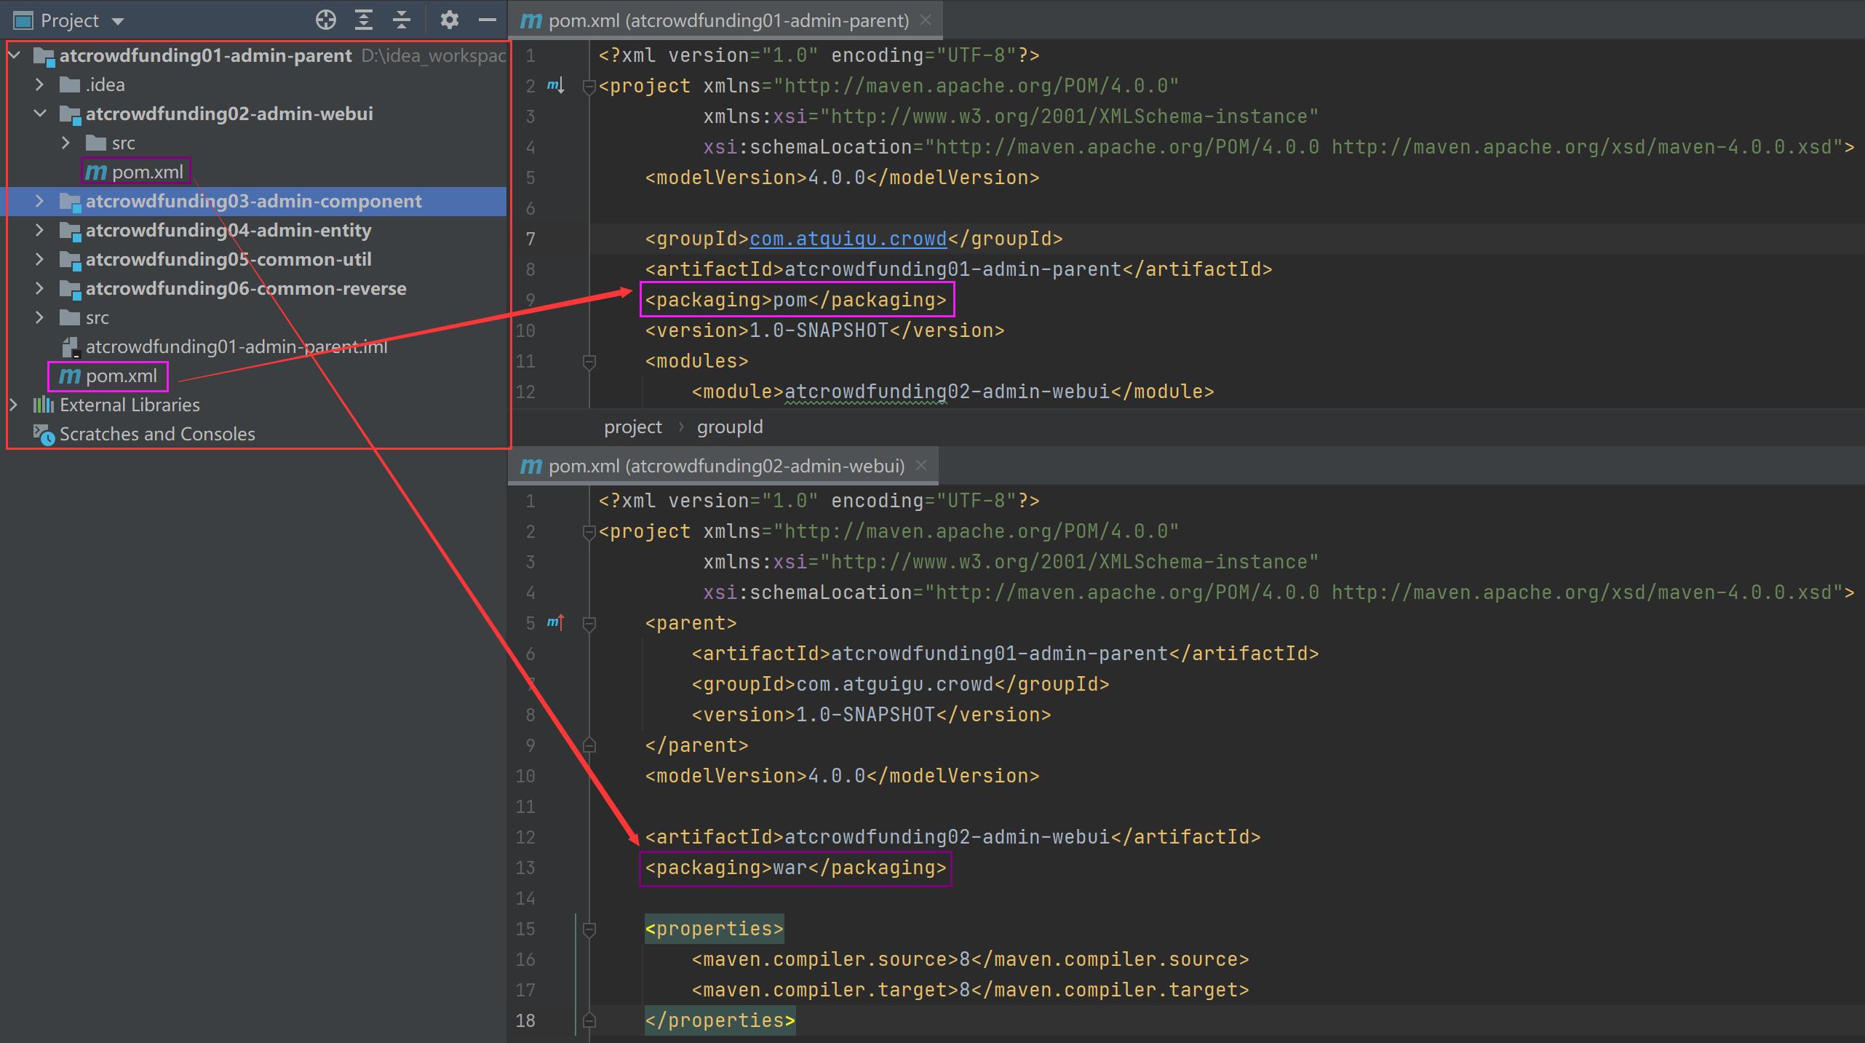Click maven.compiler.source line in webui pom
The image size is (1865, 1043).
pos(970,959)
